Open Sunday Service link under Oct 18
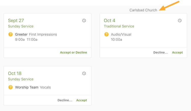 point(21,79)
